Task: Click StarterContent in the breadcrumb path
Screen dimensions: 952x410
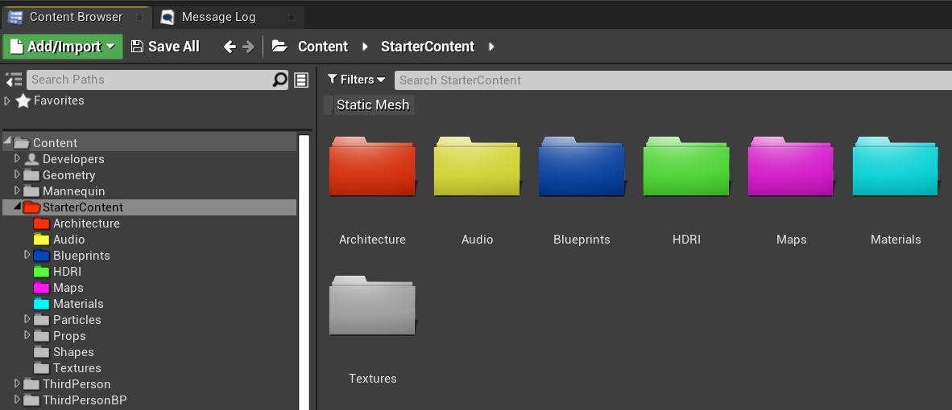Action: click(x=428, y=47)
